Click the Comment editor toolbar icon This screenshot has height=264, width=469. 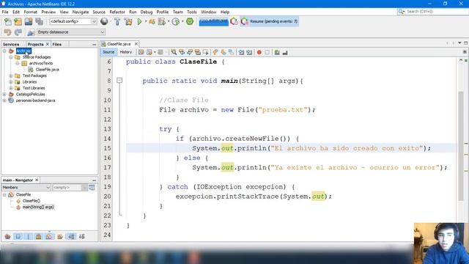277,52
